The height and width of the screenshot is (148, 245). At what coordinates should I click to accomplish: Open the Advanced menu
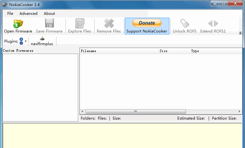click(28, 14)
